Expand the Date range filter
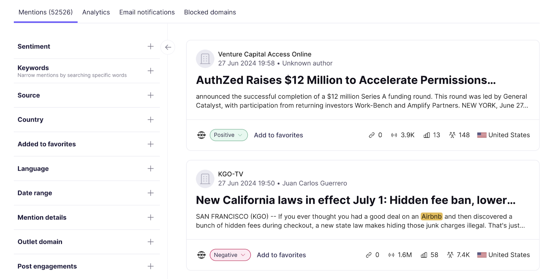Image resolution: width=555 pixels, height=279 pixels. click(151, 193)
